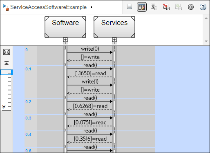Click the time label 0.3

(x=28, y=118)
